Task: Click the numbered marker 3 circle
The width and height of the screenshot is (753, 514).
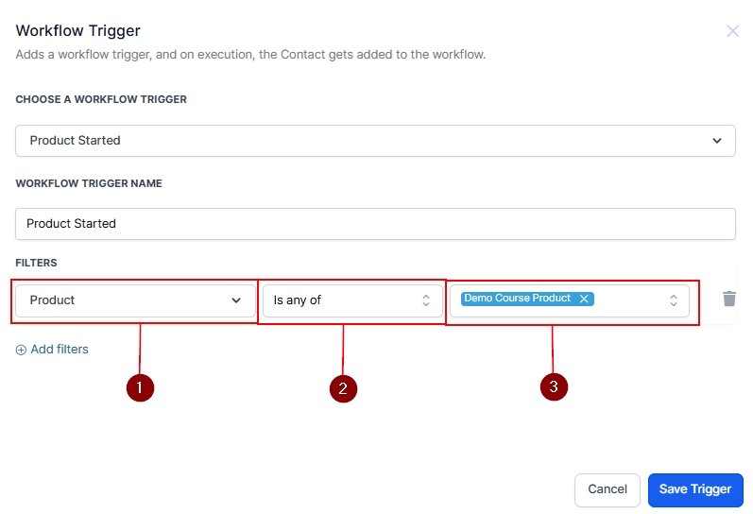Action: click(x=554, y=385)
